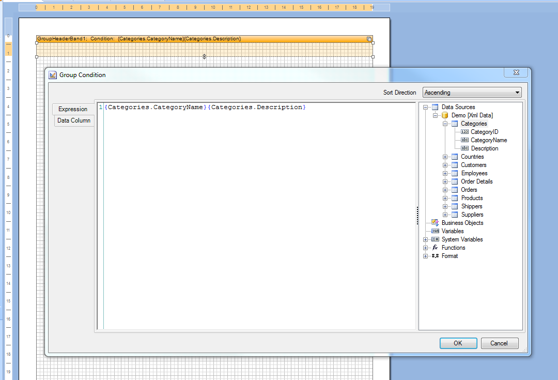The height and width of the screenshot is (380, 558).
Task: Select the Suppliers label in tree
Action: pyautogui.click(x=472, y=215)
